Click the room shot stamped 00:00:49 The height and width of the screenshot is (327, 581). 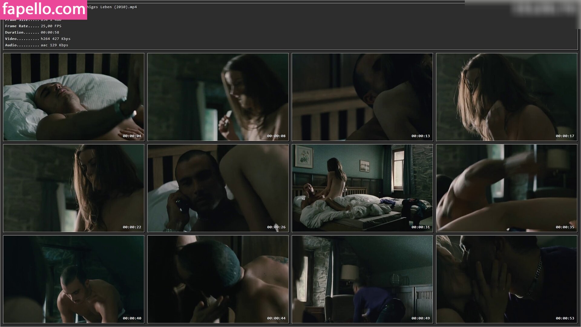[362, 279]
